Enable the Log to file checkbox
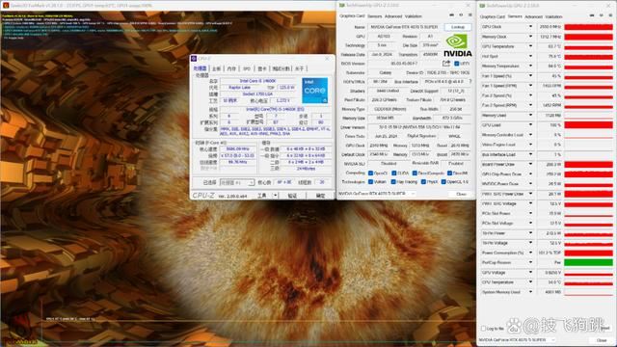This screenshot has width=617, height=347. (484, 328)
